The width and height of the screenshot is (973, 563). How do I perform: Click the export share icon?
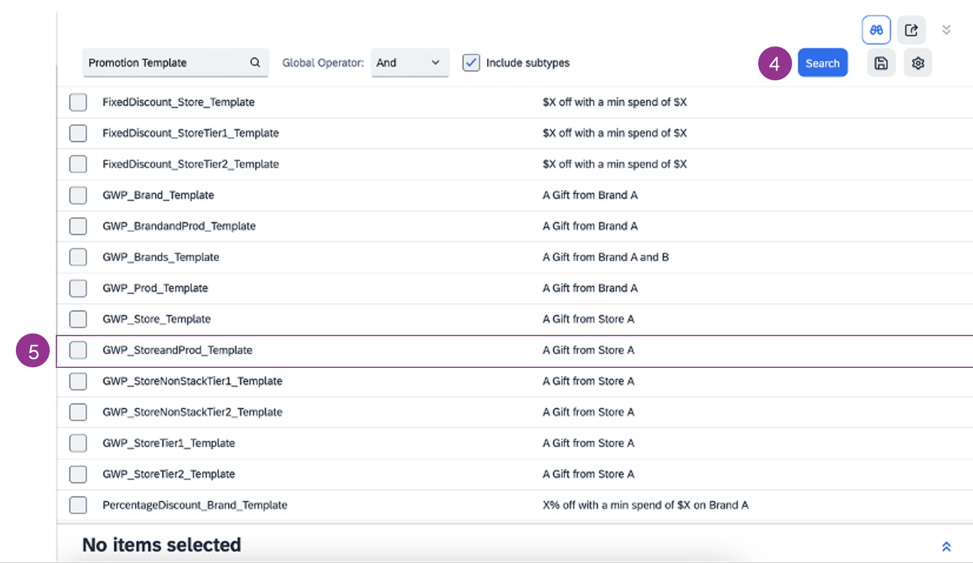911,30
